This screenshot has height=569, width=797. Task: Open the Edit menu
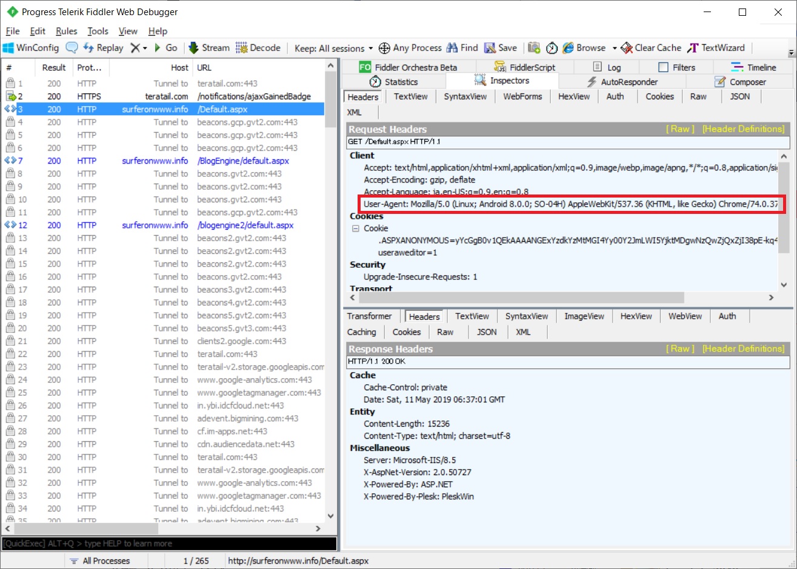point(38,31)
